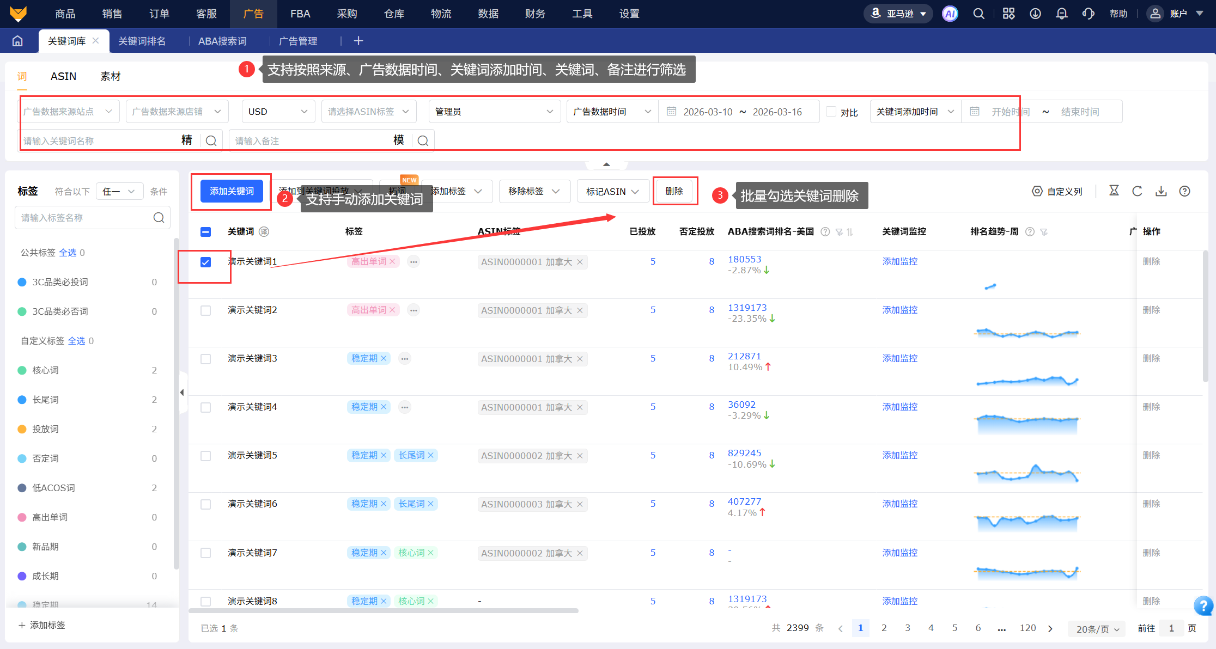Open the USD currency dropdown
1216x649 pixels.
(278, 112)
